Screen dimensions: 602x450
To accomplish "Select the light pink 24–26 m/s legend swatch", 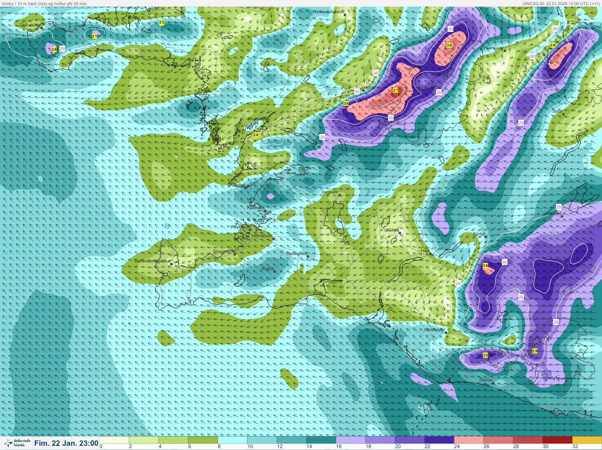I will (468, 440).
